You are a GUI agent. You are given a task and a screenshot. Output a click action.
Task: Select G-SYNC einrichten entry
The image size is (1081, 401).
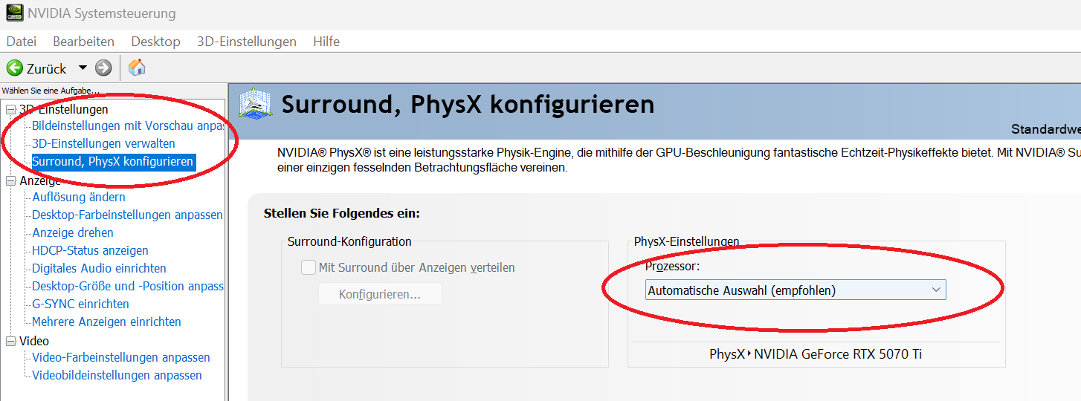coord(80,304)
